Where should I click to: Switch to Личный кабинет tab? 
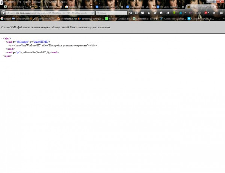pyautogui.click(x=18, y=7)
